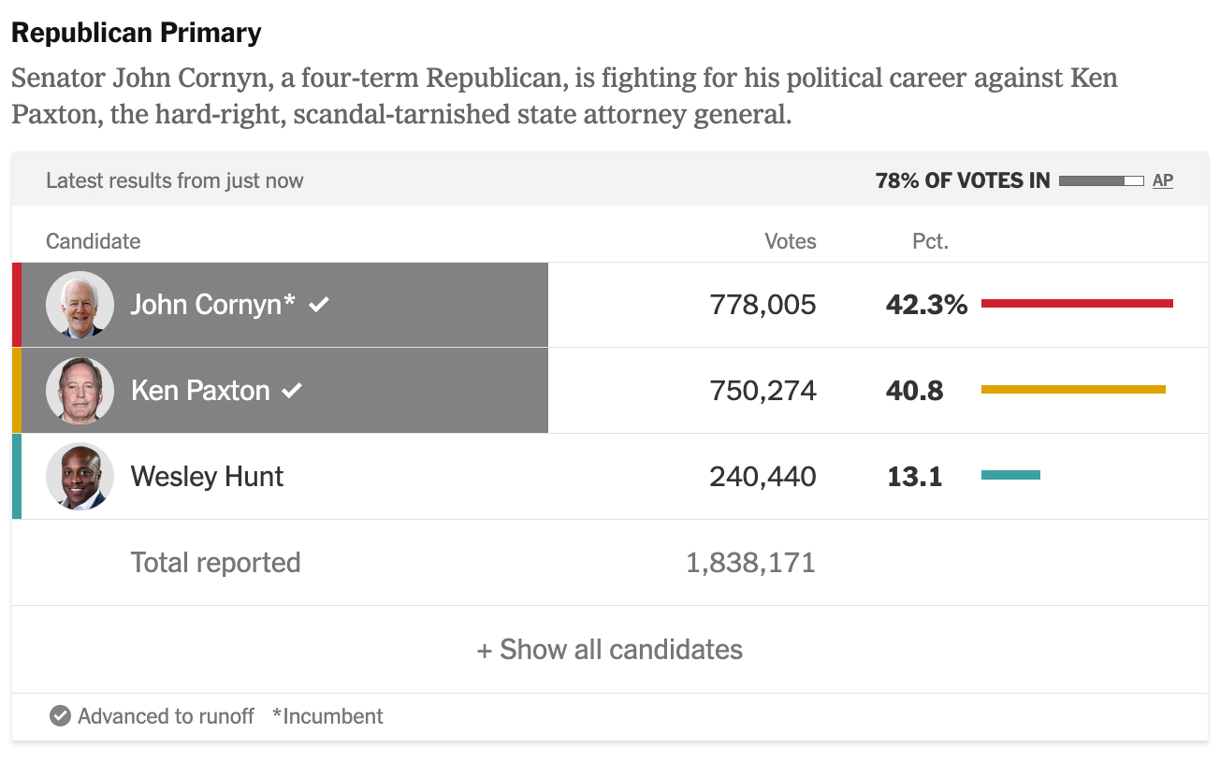Click the checkmark next to John Cornyn

tap(320, 305)
